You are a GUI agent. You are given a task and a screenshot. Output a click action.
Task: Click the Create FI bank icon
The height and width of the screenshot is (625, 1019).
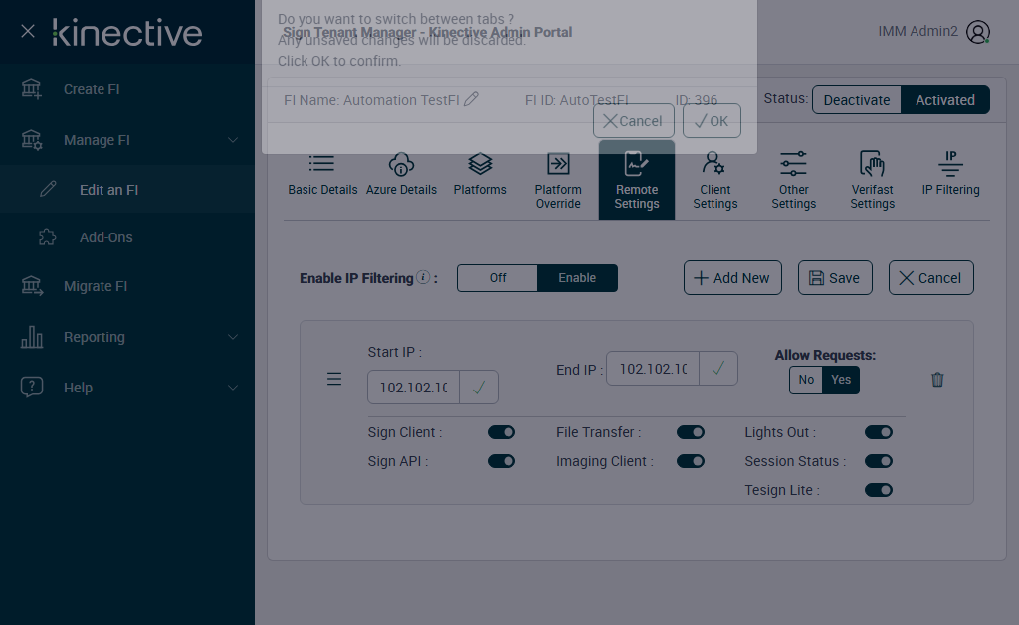[31, 89]
